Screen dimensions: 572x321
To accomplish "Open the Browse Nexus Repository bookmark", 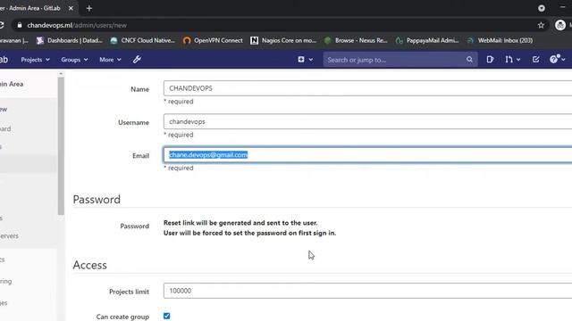I will 356,40.
